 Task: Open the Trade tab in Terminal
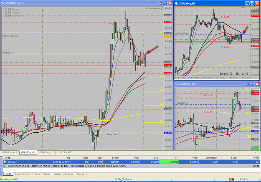8,174
